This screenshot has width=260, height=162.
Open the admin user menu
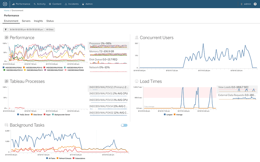pyautogui.click(x=246, y=4)
